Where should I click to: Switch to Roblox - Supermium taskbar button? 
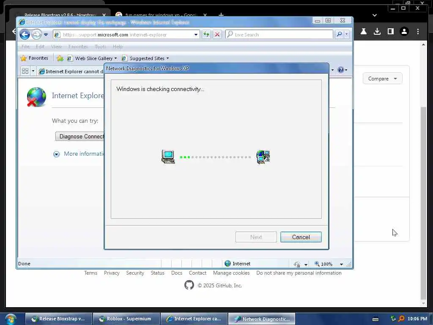(126, 319)
